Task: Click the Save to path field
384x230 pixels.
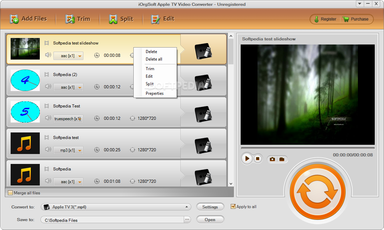Action: [x=112, y=220]
